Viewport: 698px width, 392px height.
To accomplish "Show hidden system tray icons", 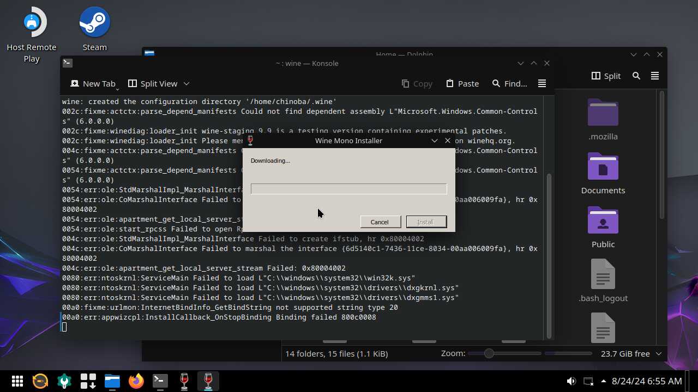I will coord(604,381).
